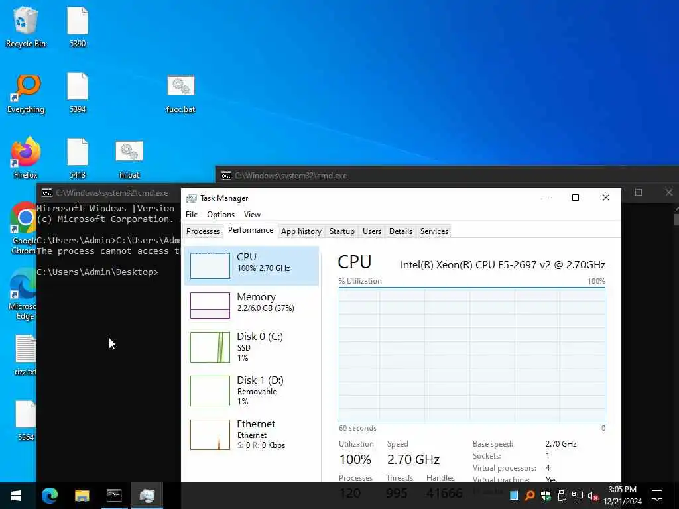Select Disk 1 (D:) removable entry

click(x=251, y=390)
